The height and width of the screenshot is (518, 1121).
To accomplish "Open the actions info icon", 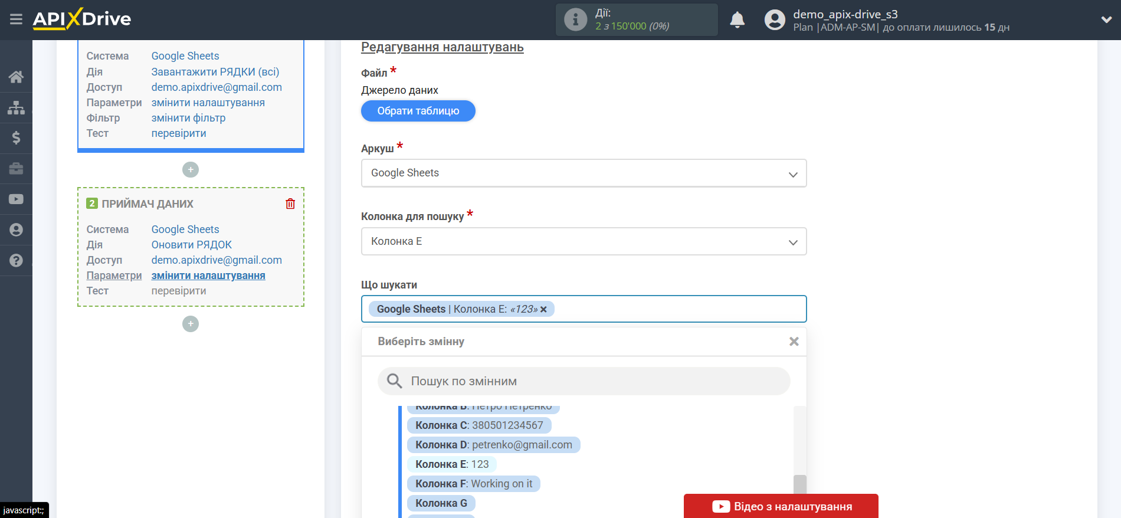I will point(575,19).
